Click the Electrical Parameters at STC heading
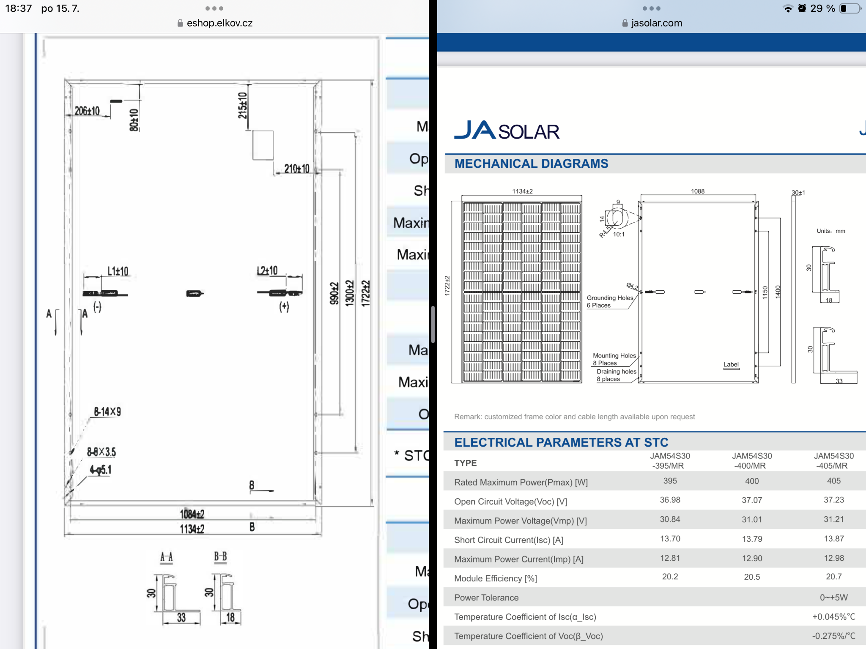866x649 pixels. [x=561, y=442]
